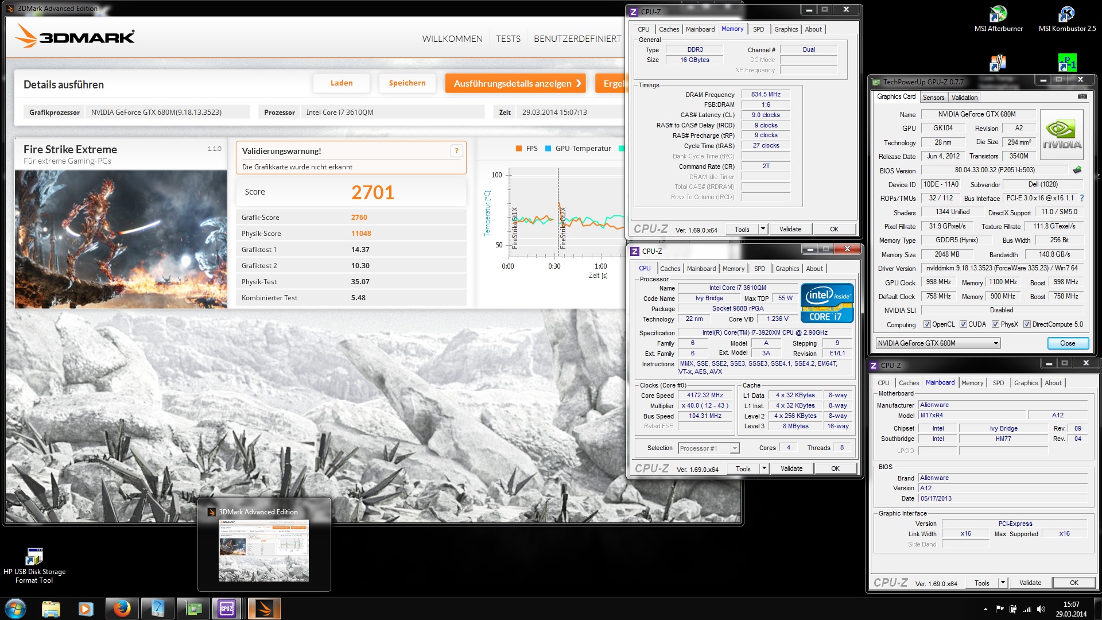Viewport: 1102px width, 620px height.
Task: Open the Processor #1 selection dropdown
Action: [709, 448]
